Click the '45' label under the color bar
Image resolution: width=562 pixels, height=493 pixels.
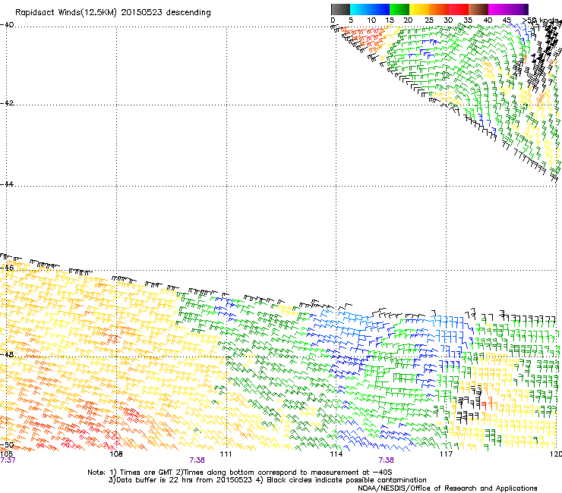coord(507,20)
